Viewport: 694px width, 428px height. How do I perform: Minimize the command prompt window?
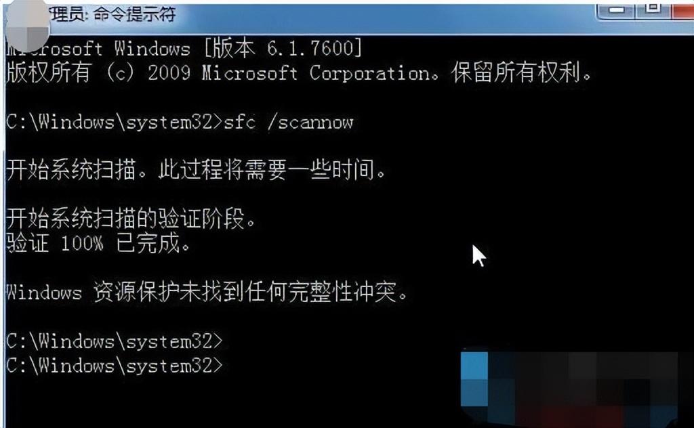[x=617, y=9]
